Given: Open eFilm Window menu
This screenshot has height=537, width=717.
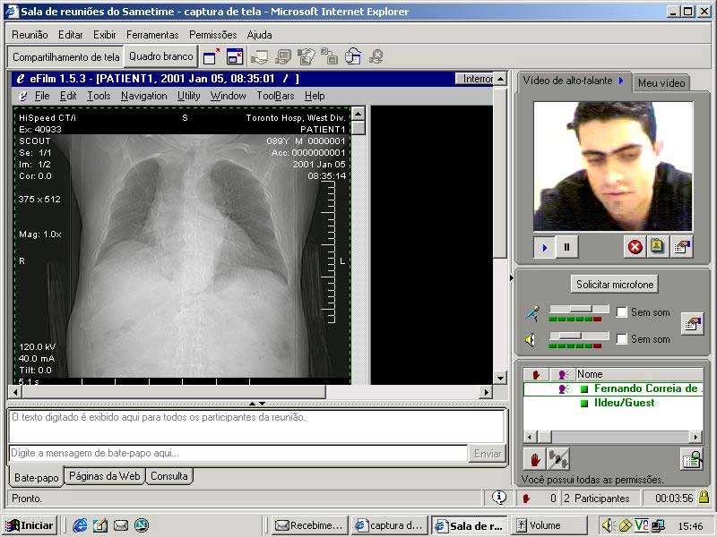Looking at the screenshot, I should point(229,96).
